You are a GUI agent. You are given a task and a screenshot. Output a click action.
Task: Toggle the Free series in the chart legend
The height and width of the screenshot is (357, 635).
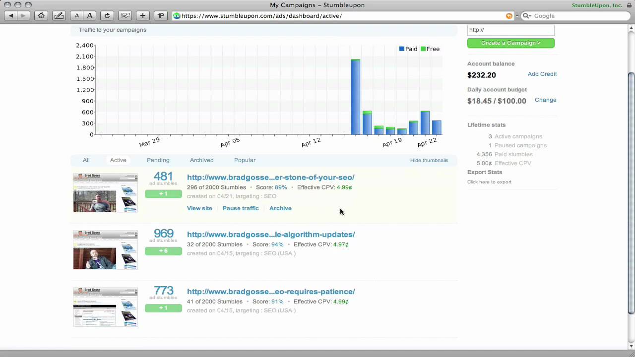click(x=430, y=49)
